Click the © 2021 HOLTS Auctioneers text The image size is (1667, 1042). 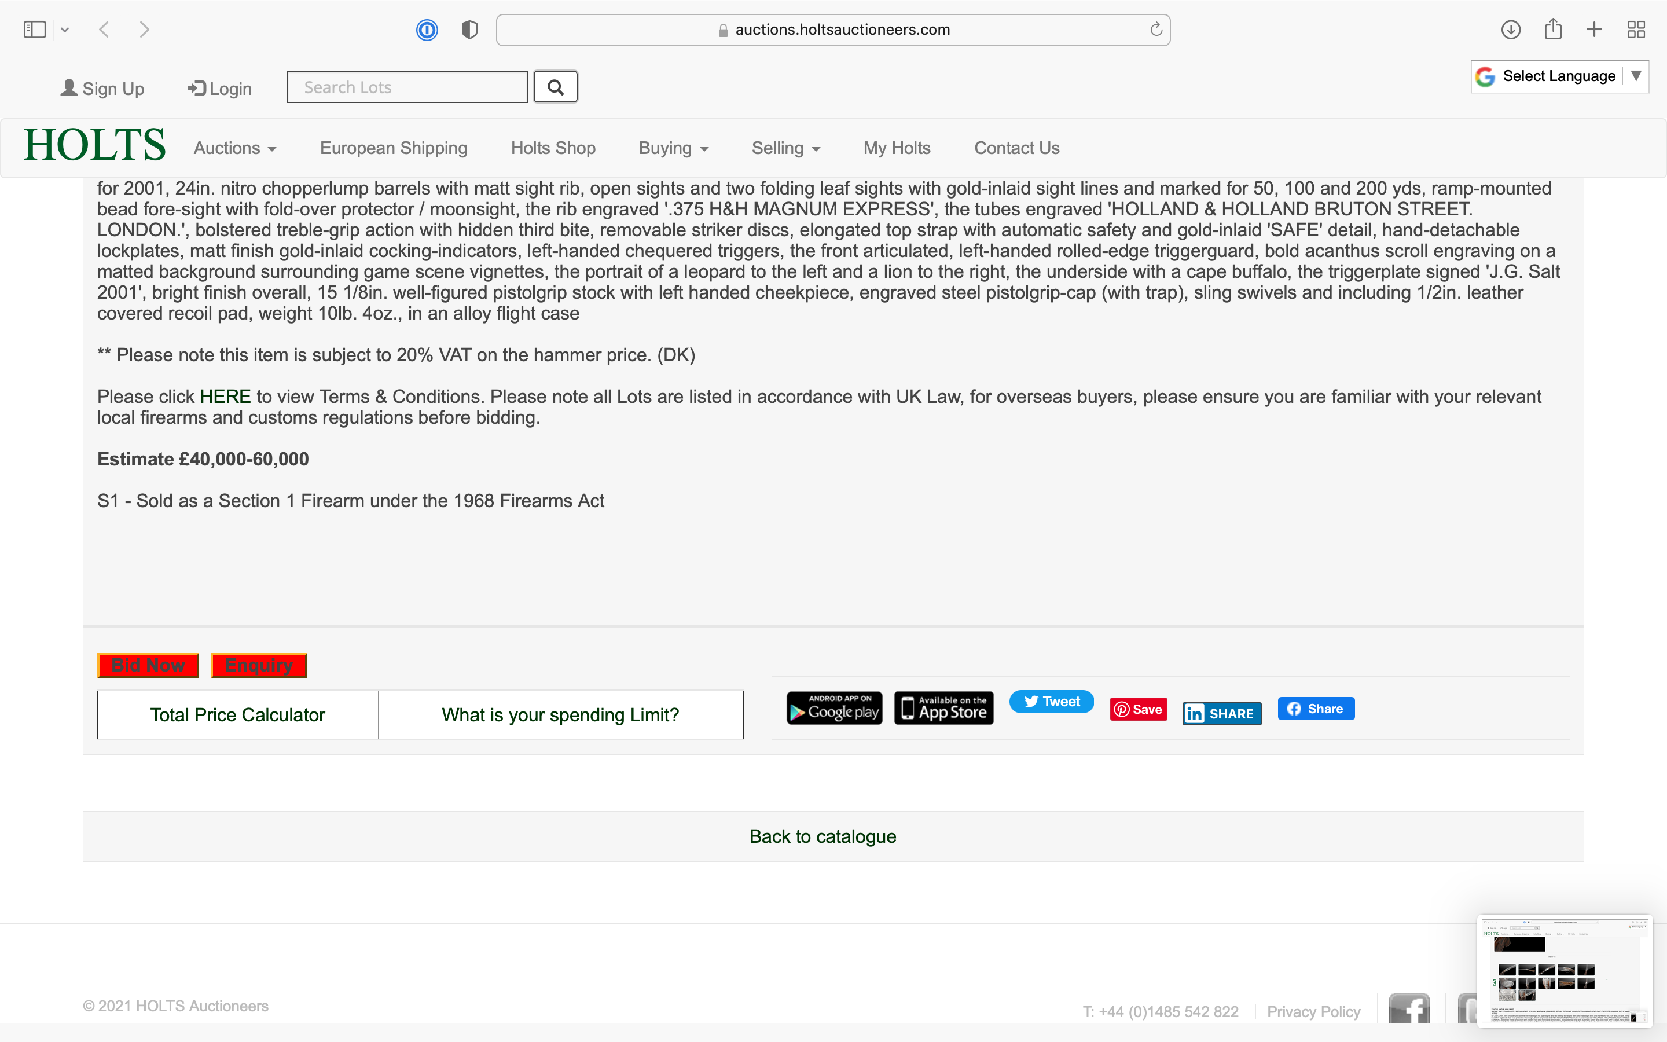[x=175, y=1006]
